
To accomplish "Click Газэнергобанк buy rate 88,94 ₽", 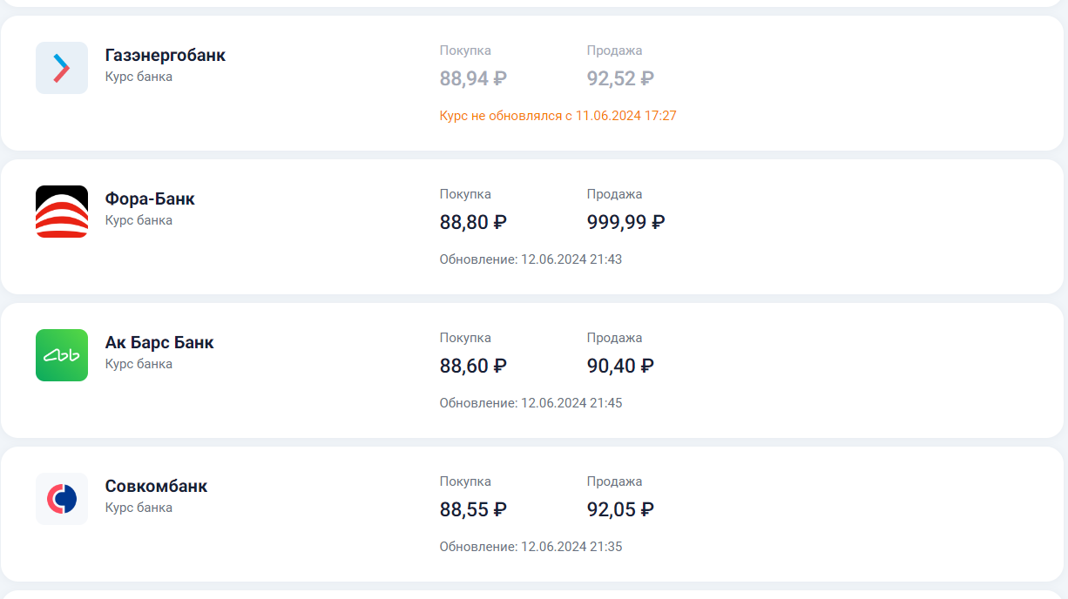I will coord(473,79).
